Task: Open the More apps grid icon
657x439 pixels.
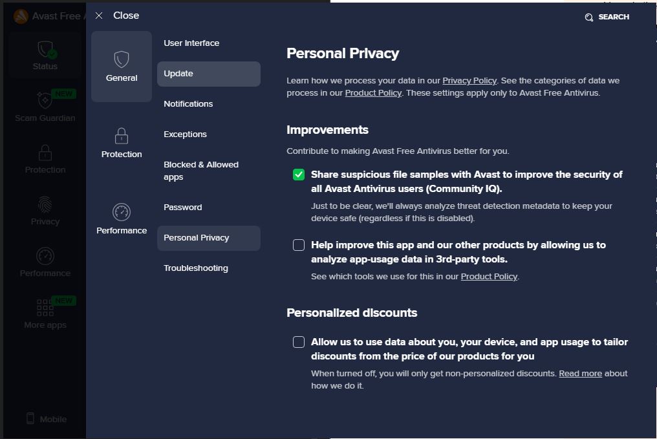Action: [45, 307]
